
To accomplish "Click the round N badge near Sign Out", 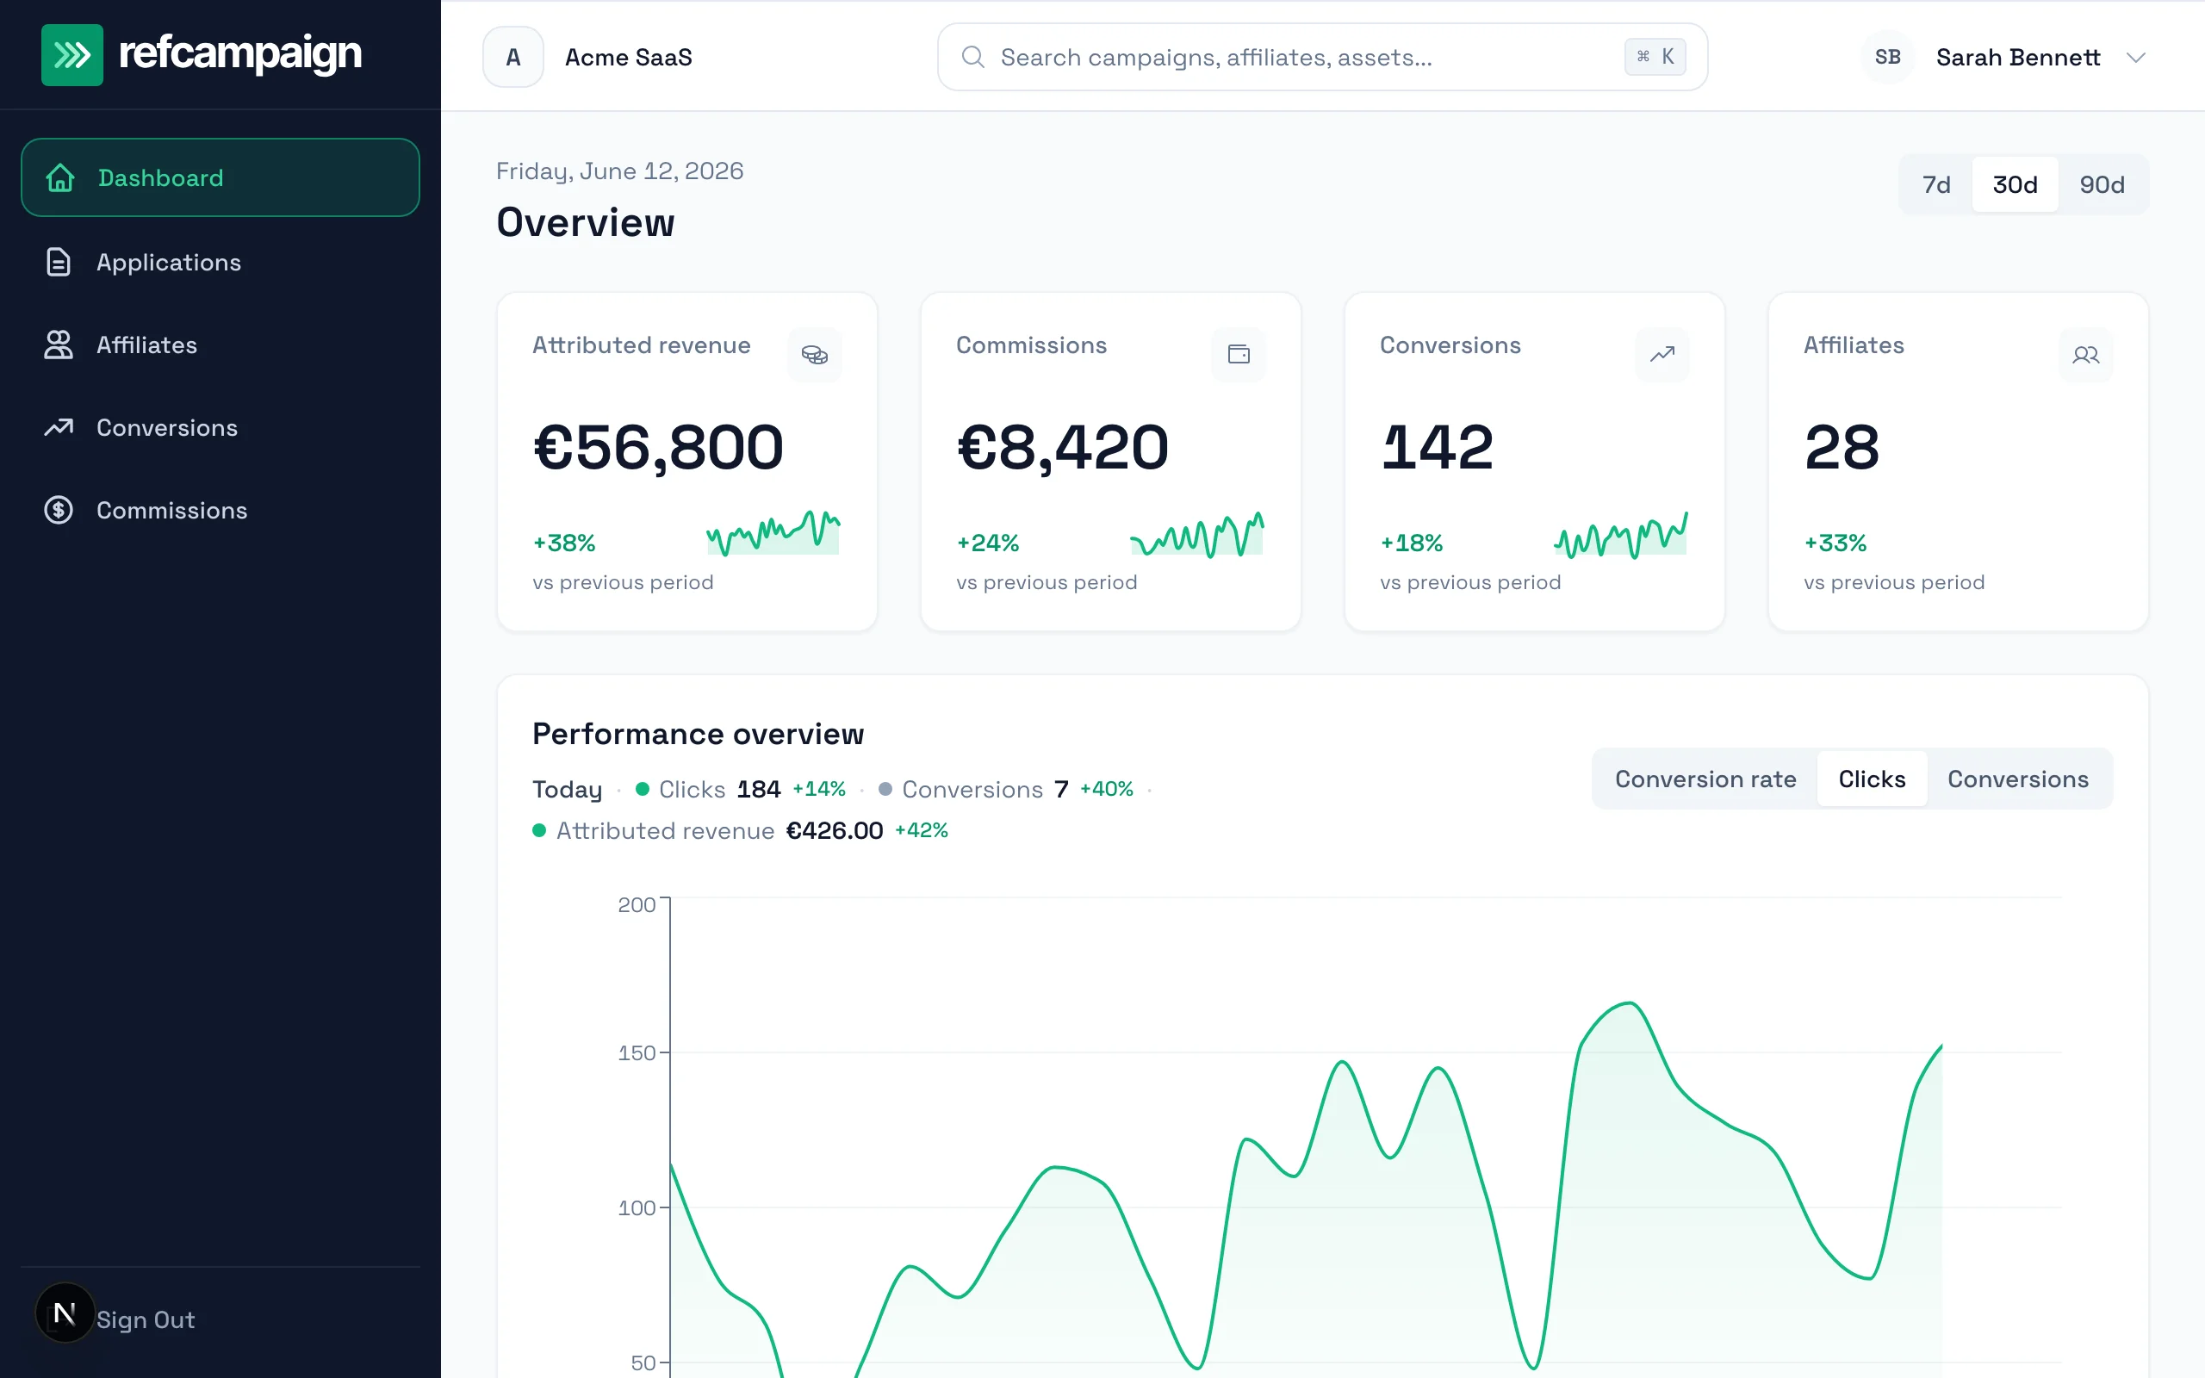I will pyautogui.click(x=65, y=1313).
